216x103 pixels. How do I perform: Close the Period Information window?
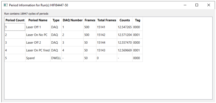click(208, 5)
